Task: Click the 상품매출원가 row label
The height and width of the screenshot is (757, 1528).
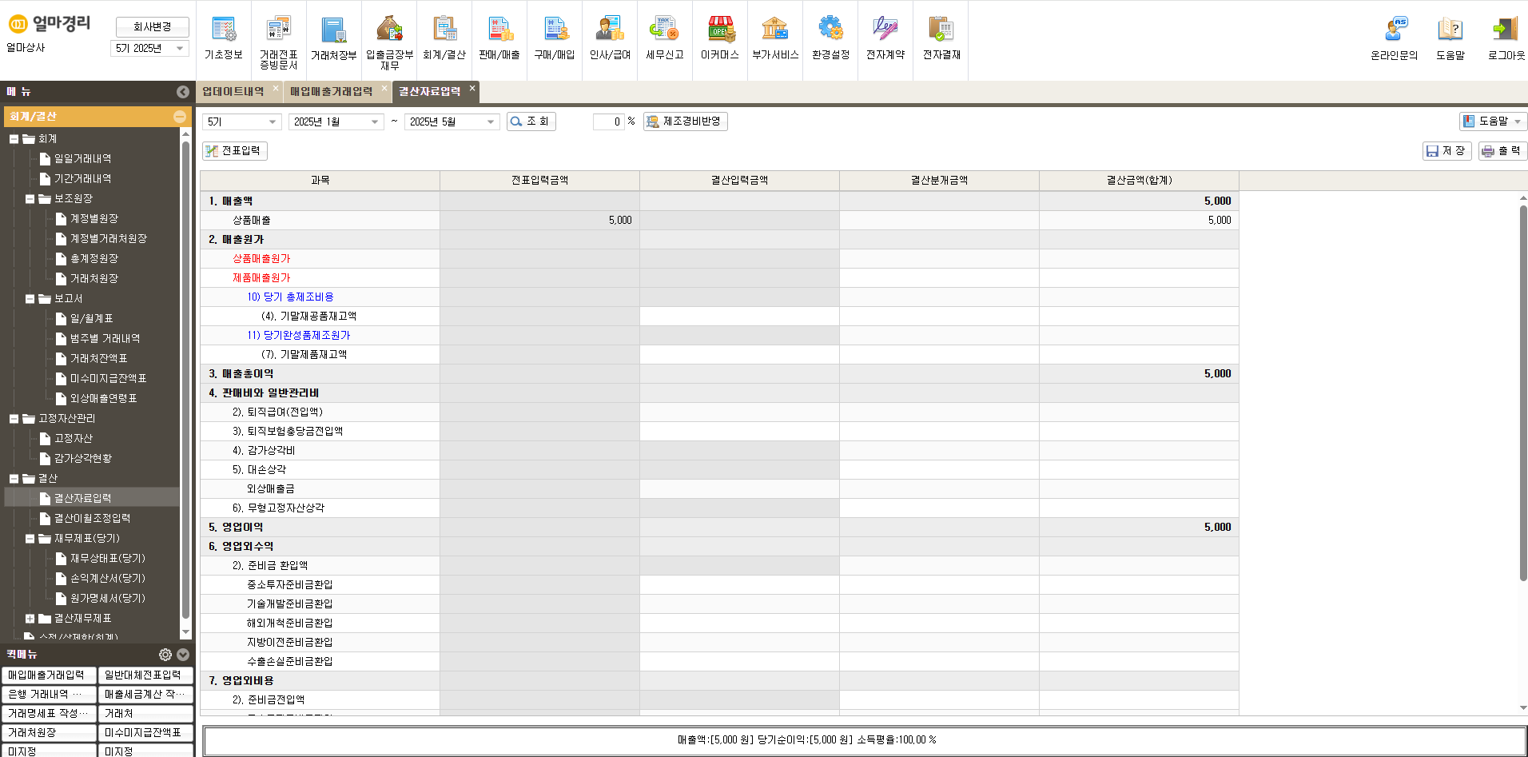Action: tap(261, 259)
